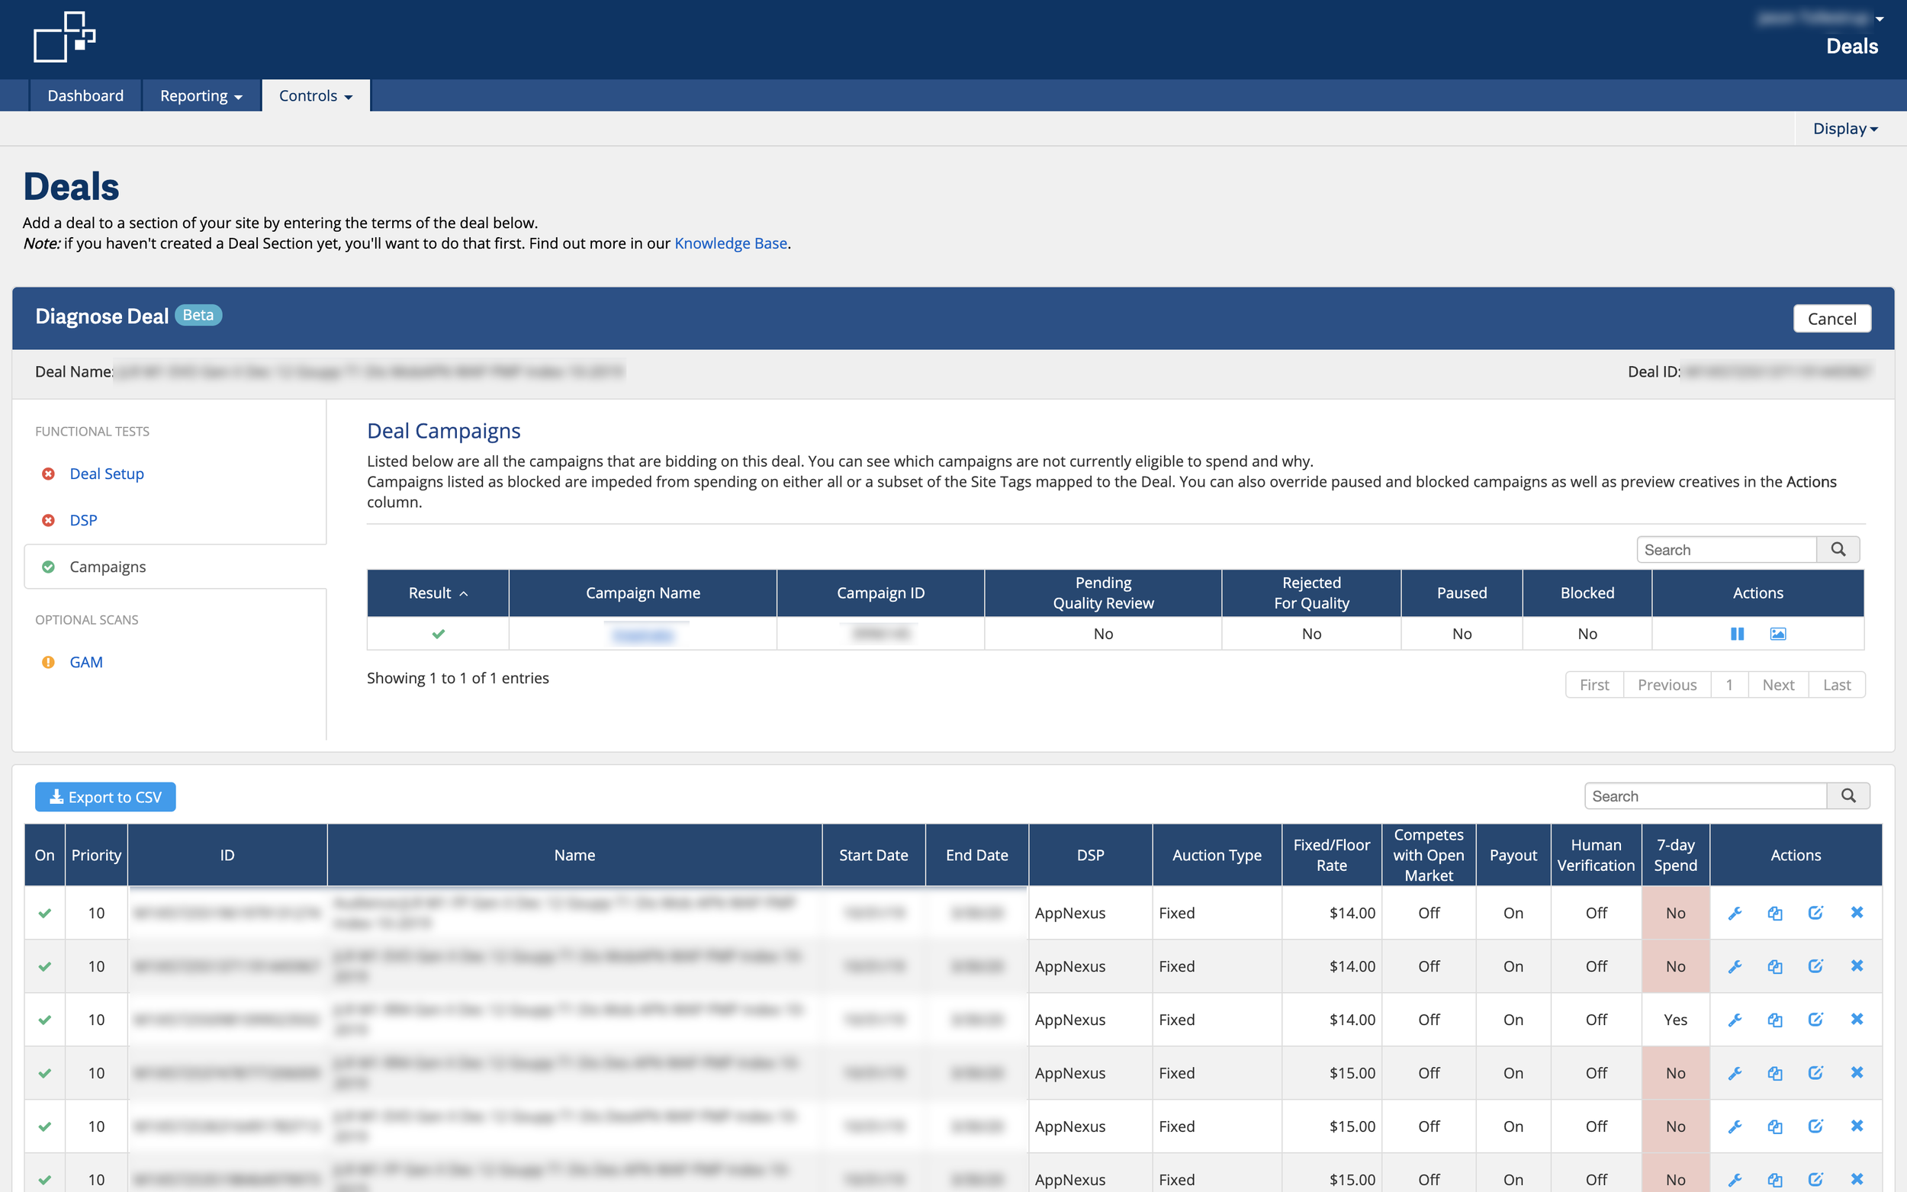
Task: Click Previous pagination button
Action: point(1667,685)
